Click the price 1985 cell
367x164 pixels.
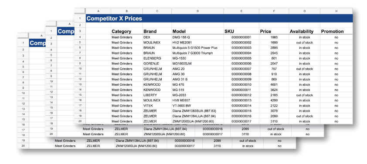click(x=274, y=37)
